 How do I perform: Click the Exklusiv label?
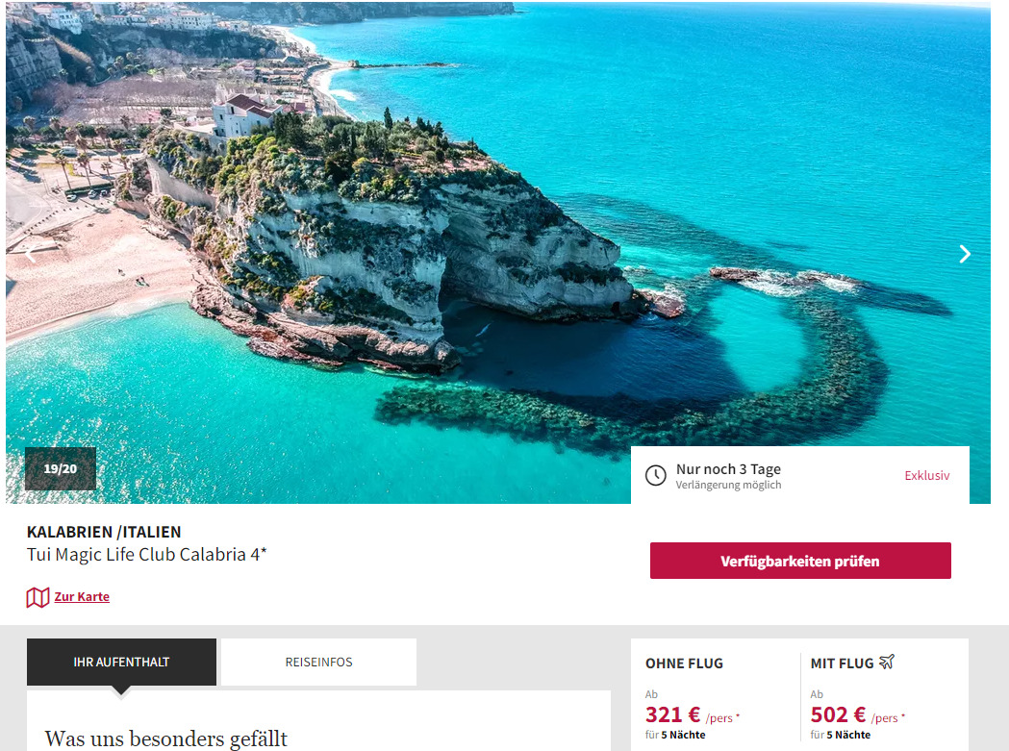(926, 476)
